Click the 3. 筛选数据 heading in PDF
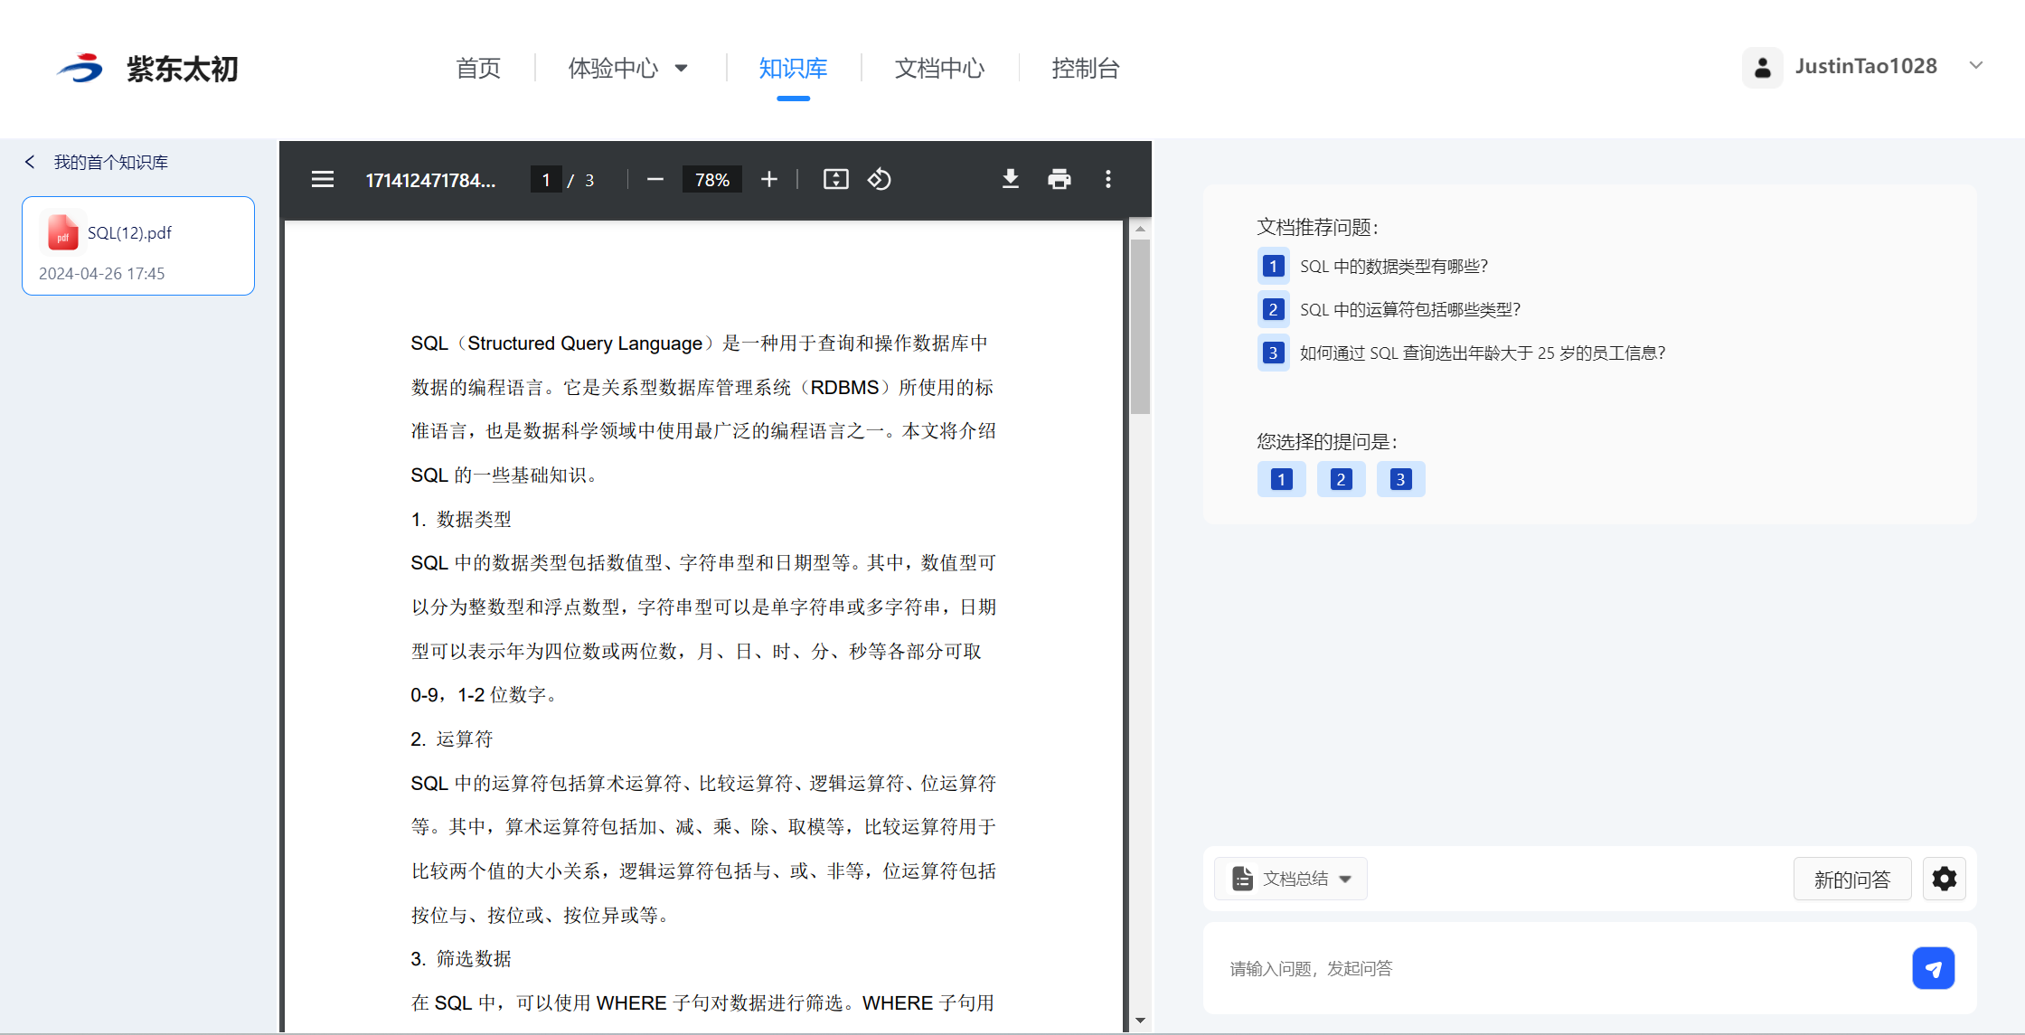2025x1035 pixels. coord(461,959)
